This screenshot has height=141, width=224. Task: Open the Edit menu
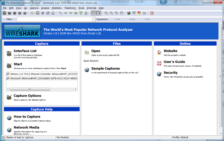tap(11, 8)
